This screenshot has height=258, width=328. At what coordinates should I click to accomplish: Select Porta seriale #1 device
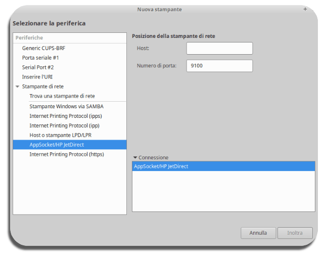40,58
